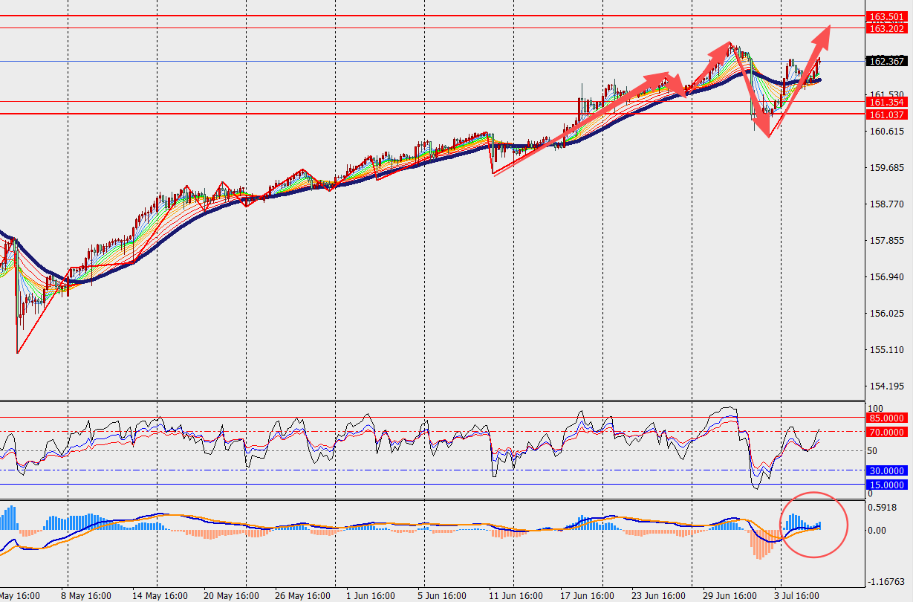Click the 11 Jun 16:00 time label
Image resolution: width=913 pixels, height=602 pixels.
(x=517, y=595)
